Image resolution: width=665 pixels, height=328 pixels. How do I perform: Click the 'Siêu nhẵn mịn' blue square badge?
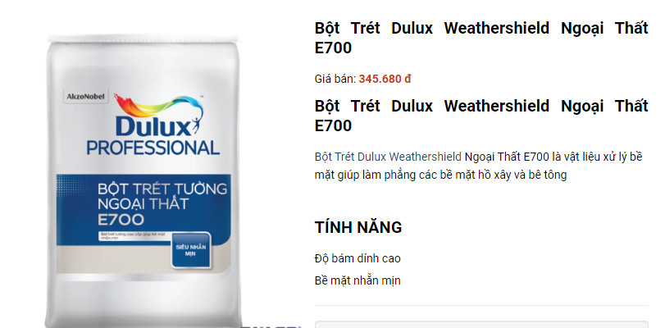click(x=190, y=250)
